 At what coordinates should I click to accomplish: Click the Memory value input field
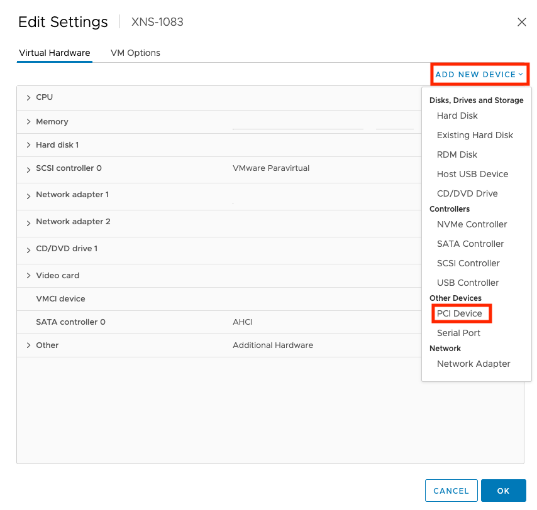click(297, 122)
